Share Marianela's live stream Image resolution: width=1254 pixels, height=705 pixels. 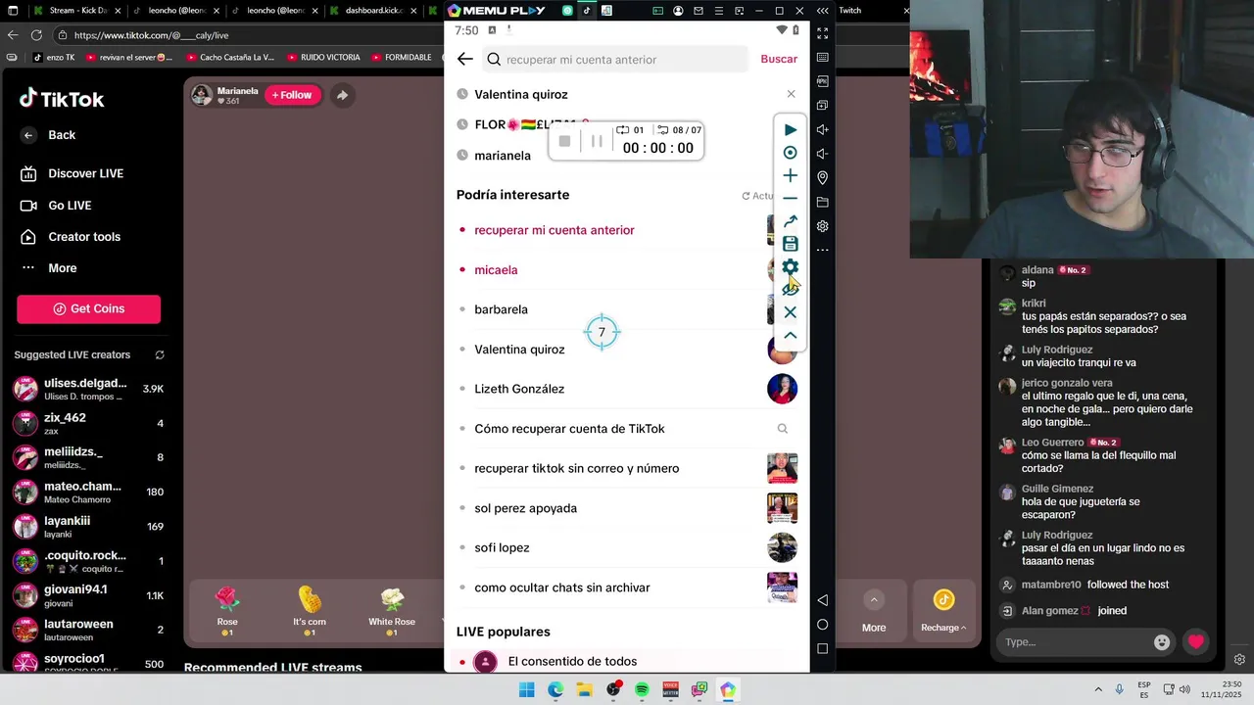(342, 95)
